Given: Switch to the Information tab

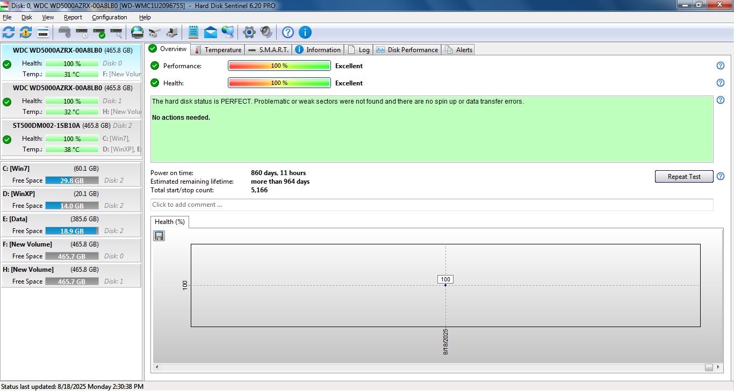Looking at the screenshot, I should coord(318,49).
